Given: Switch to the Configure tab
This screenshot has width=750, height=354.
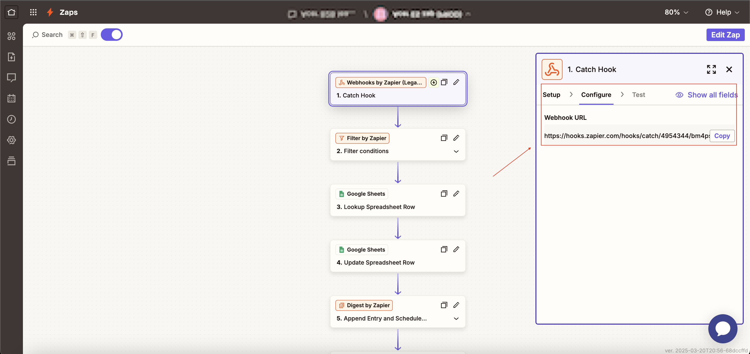Looking at the screenshot, I should click(x=596, y=95).
